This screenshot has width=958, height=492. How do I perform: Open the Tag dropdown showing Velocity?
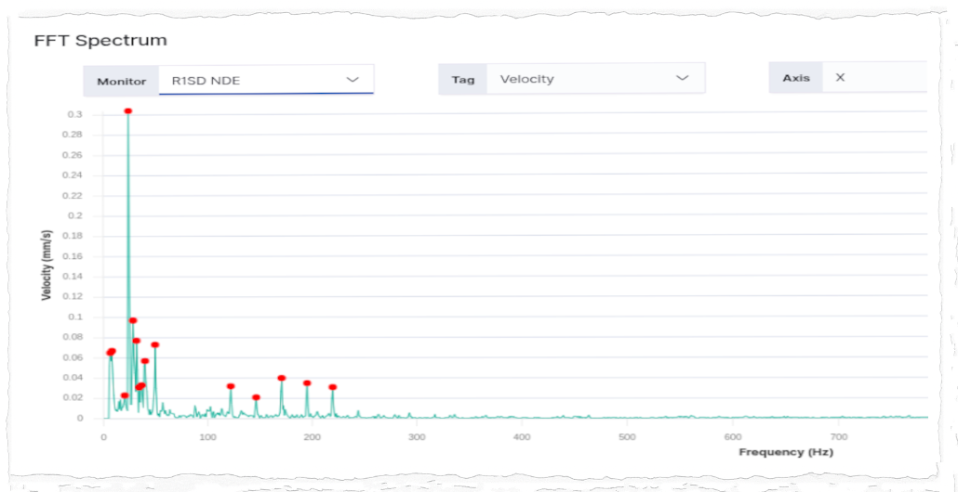[x=595, y=79]
